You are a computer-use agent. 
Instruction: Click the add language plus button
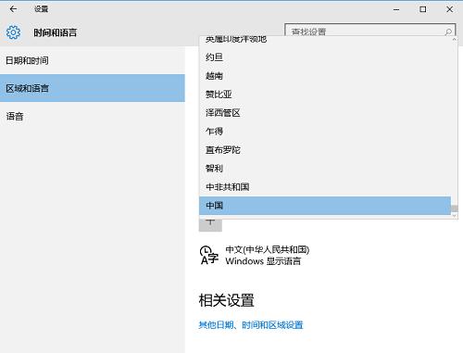pos(210,225)
